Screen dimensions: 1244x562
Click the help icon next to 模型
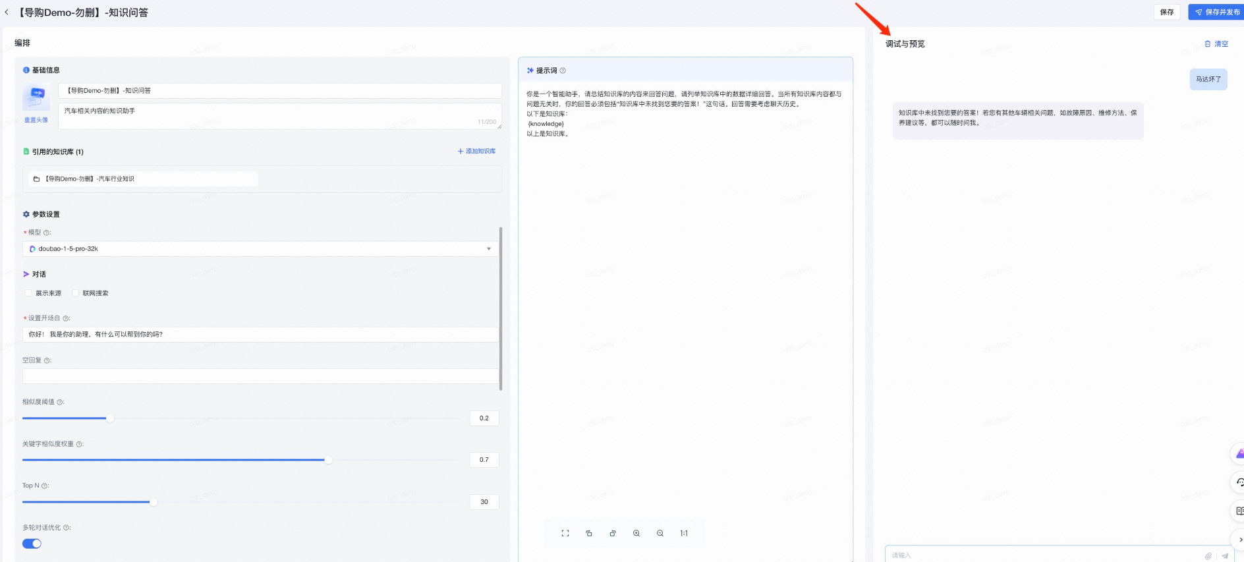coord(47,233)
